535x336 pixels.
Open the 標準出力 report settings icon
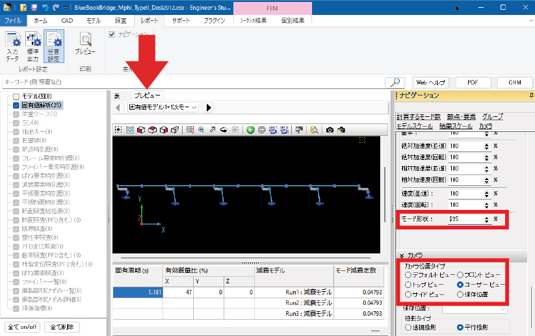tap(33, 46)
